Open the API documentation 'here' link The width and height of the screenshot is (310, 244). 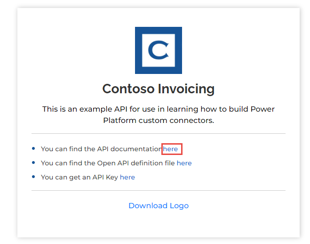point(170,149)
